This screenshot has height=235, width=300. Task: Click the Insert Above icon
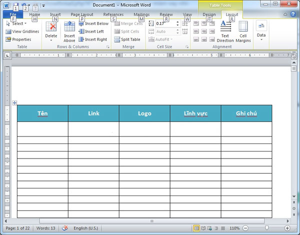69,27
